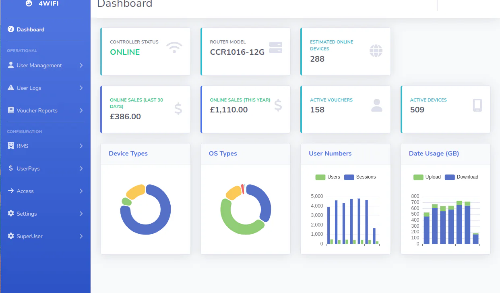The width and height of the screenshot is (500, 293).
Task: Click the User Management person icon
Action: [11, 65]
